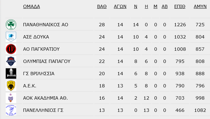Click the blue ΠΑΝΕΛΛΗΝΙΟΣ ΓΣ emblem

[11, 110]
